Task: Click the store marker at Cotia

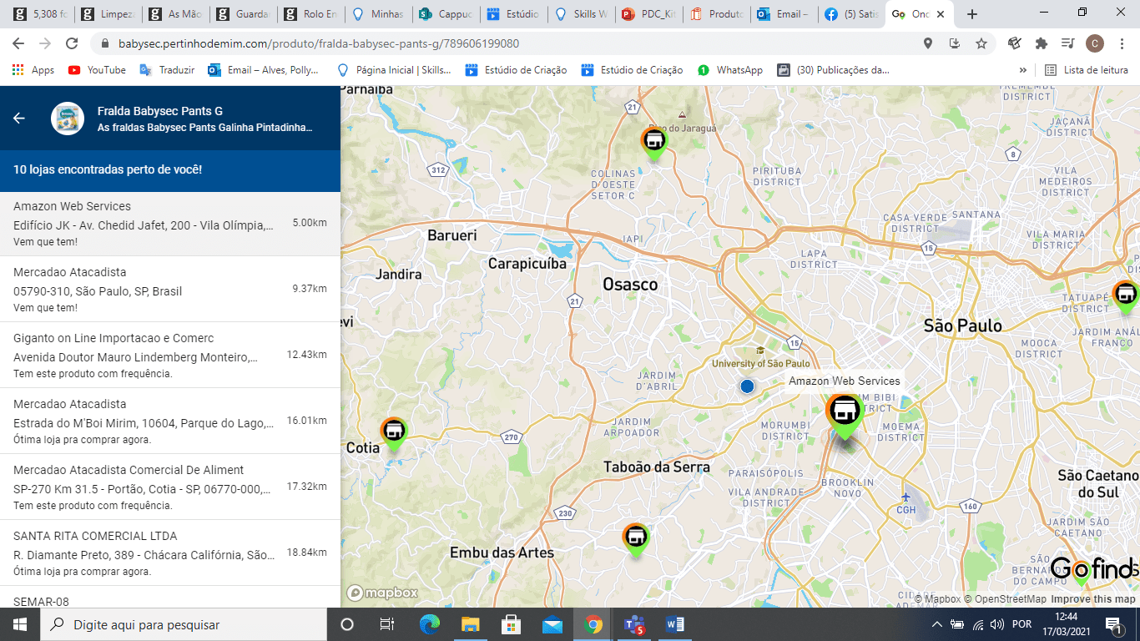Action: (x=394, y=433)
